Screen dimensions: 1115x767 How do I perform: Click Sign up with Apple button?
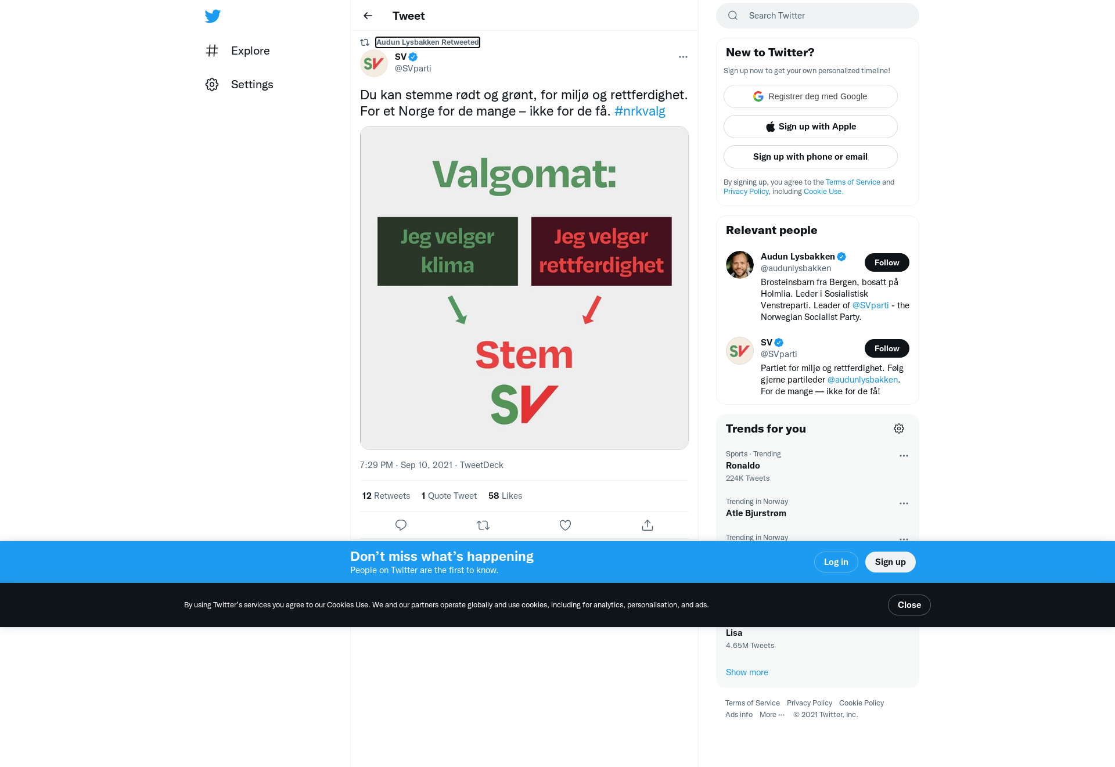point(810,127)
